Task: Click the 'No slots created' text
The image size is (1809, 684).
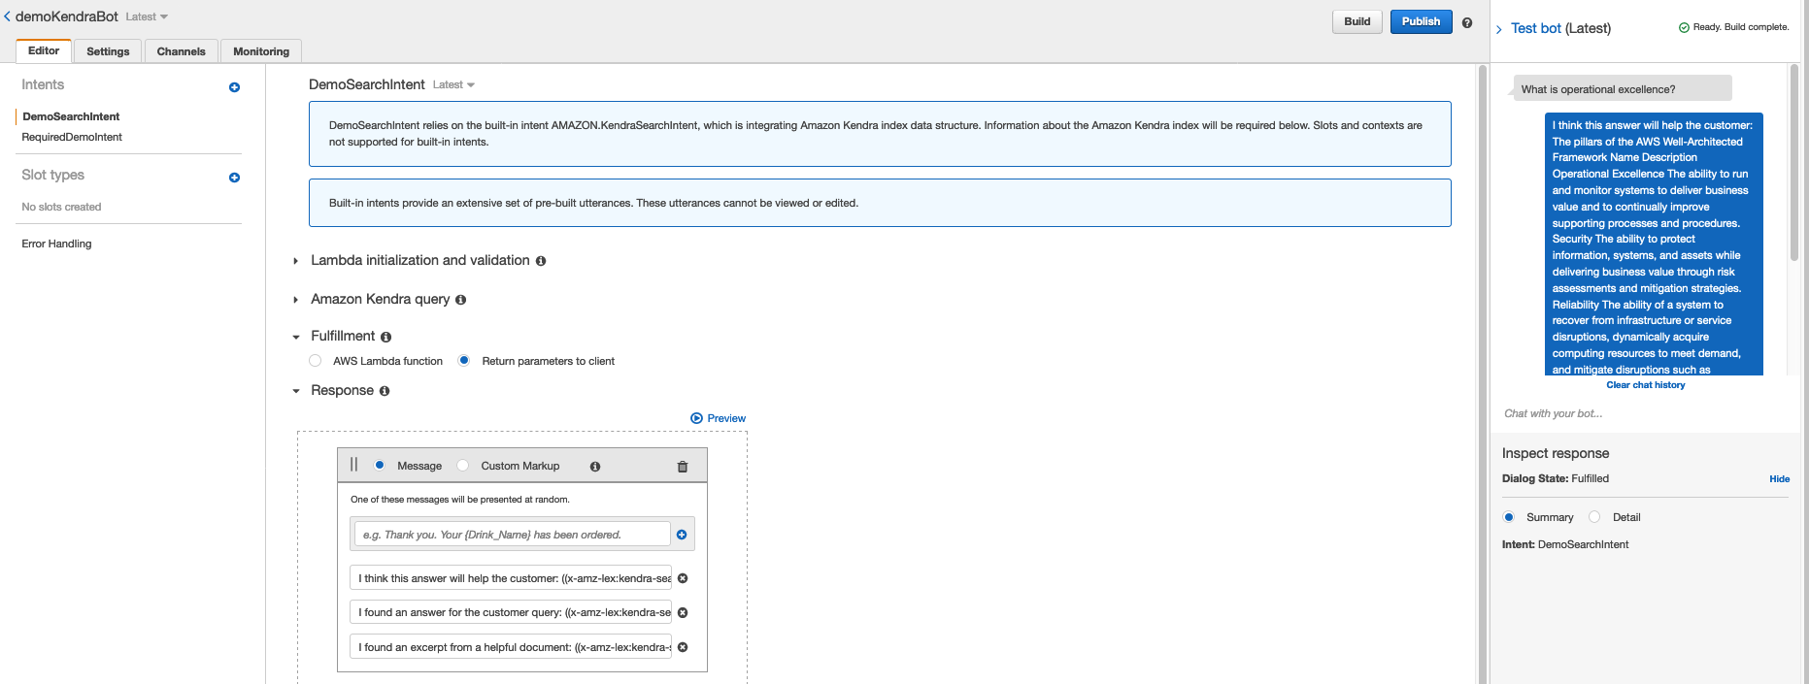Action: point(61,207)
